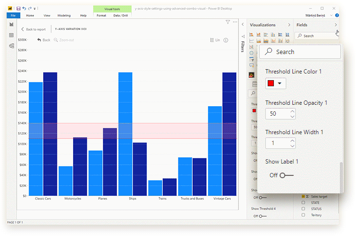The height and width of the screenshot is (237, 356).
Task: Increase Threshold Line Width 1 value
Action: [292, 141]
